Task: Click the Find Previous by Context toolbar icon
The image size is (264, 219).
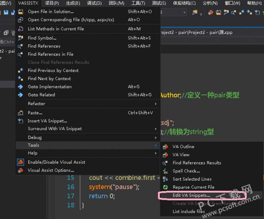Action: click(242, 12)
